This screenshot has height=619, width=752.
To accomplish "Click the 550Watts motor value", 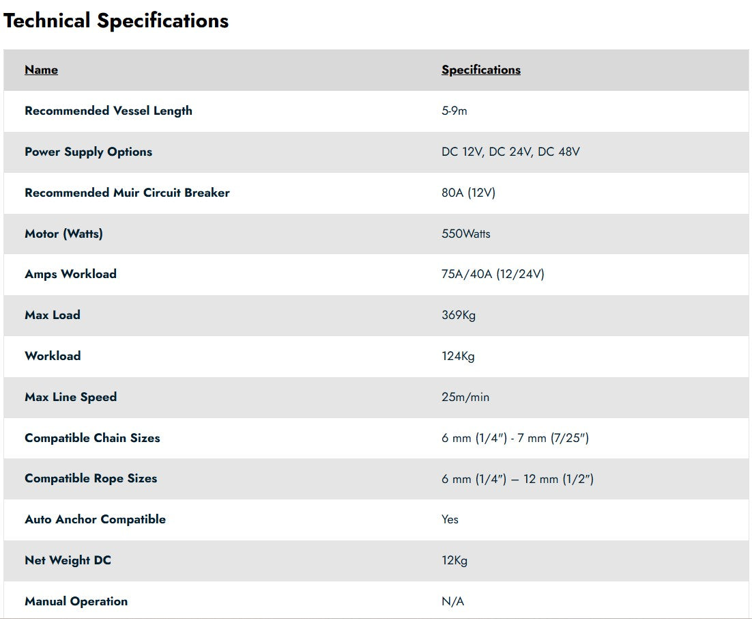I will pyautogui.click(x=465, y=234).
